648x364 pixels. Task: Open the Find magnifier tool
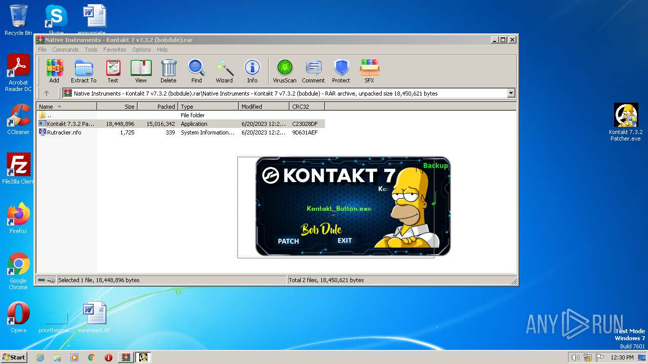pos(196,71)
